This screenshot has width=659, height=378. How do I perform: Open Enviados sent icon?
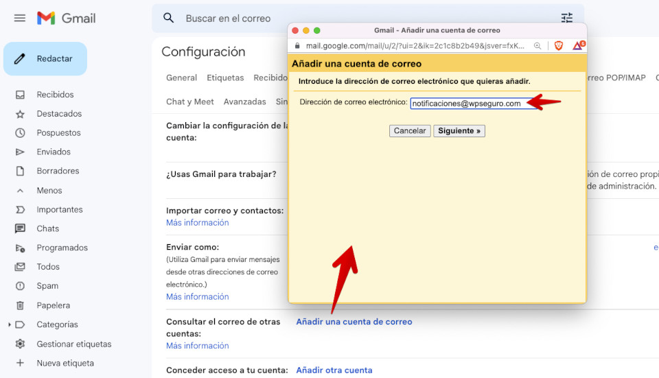(x=20, y=152)
